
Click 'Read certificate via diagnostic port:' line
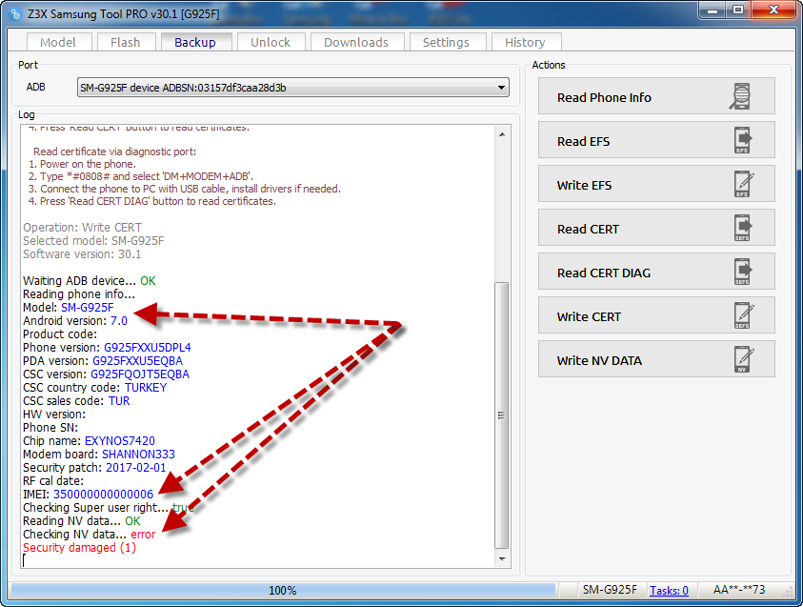pyautogui.click(x=114, y=152)
